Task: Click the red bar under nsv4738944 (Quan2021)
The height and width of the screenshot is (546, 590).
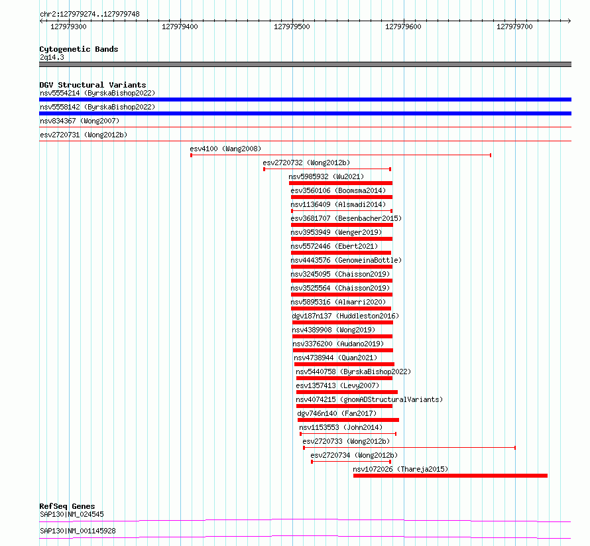Action: click(x=344, y=364)
